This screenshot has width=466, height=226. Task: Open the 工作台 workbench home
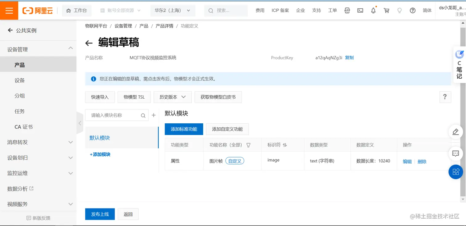76,10
